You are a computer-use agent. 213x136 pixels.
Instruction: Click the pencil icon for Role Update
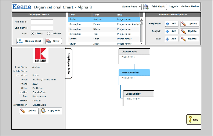184,39
